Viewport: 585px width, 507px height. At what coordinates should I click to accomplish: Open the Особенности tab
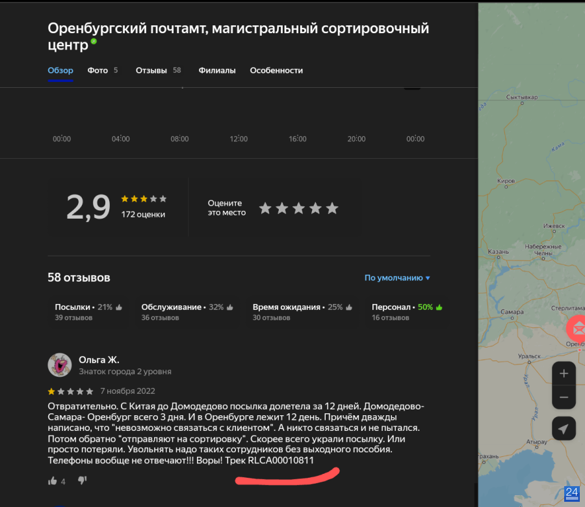(x=276, y=70)
